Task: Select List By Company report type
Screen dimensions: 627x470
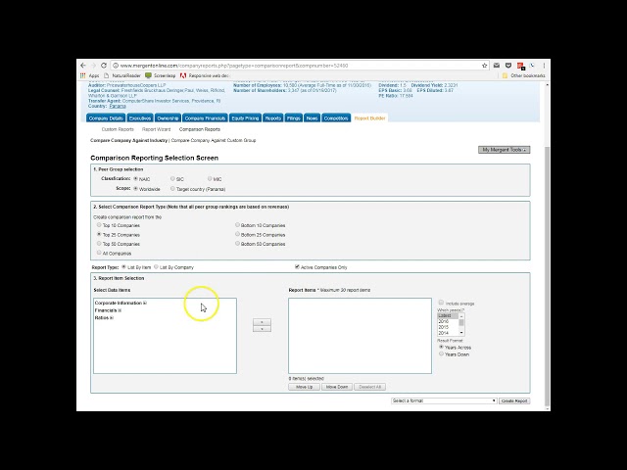Action: tap(156, 266)
